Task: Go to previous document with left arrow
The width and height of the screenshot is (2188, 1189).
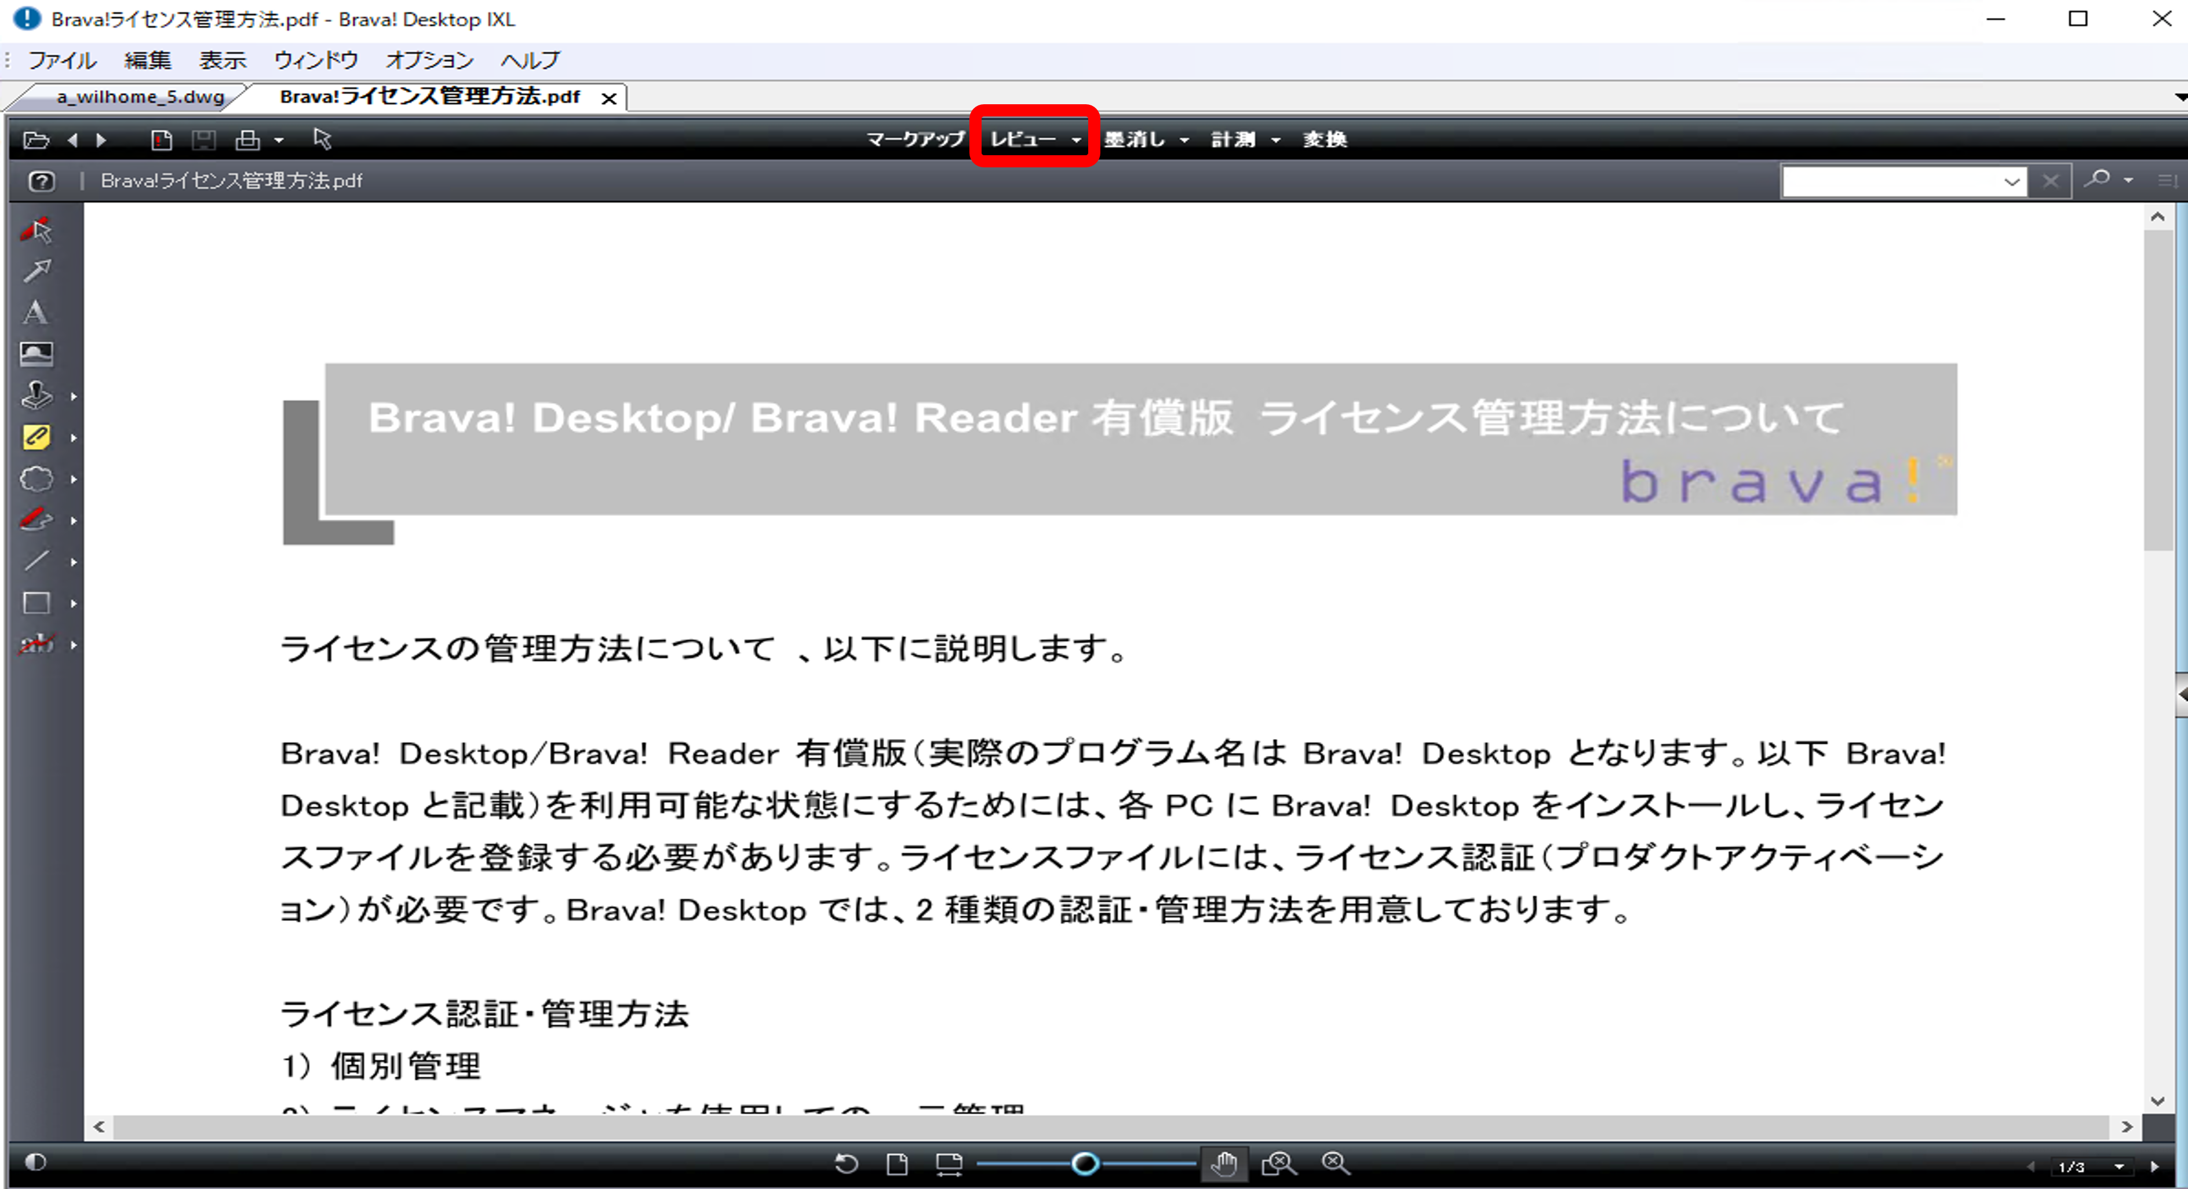Action: click(x=73, y=140)
